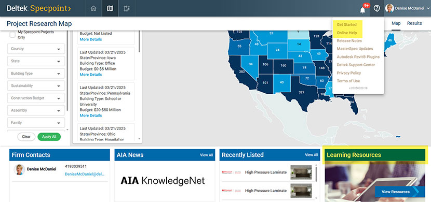This screenshot has width=431, height=202.
Task: Click Denise McDaniel's email link
Action: click(85, 174)
